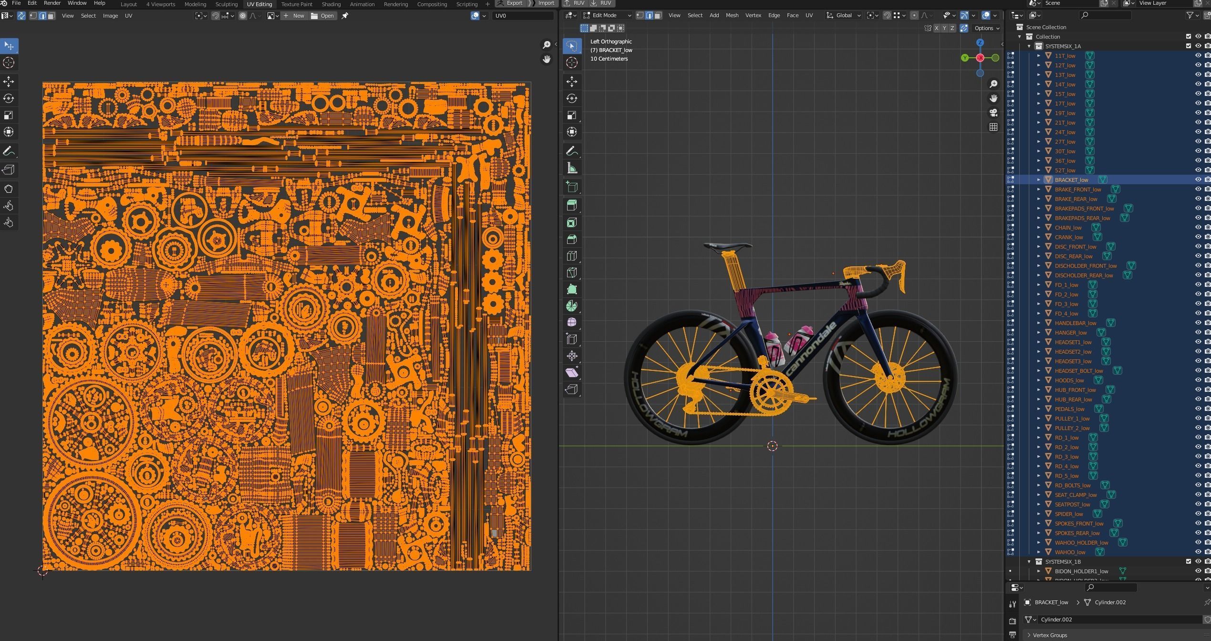Click the Cylinder.002 mesh name field
Image resolution: width=1211 pixels, height=641 pixels.
pyautogui.click(x=1121, y=620)
